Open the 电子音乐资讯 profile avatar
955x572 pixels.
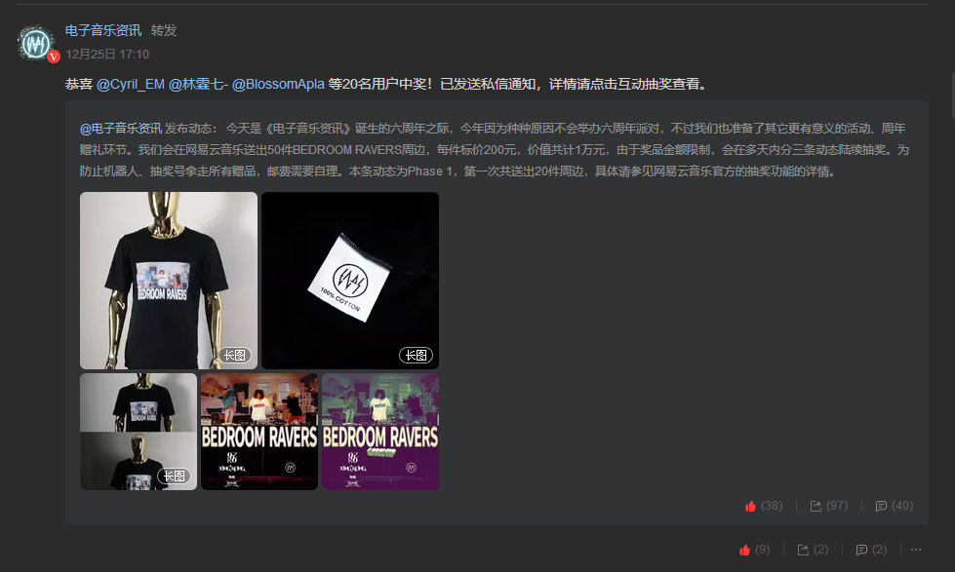[37, 44]
